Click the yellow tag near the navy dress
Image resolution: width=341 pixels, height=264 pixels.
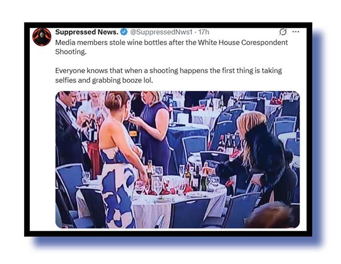[x=133, y=133]
